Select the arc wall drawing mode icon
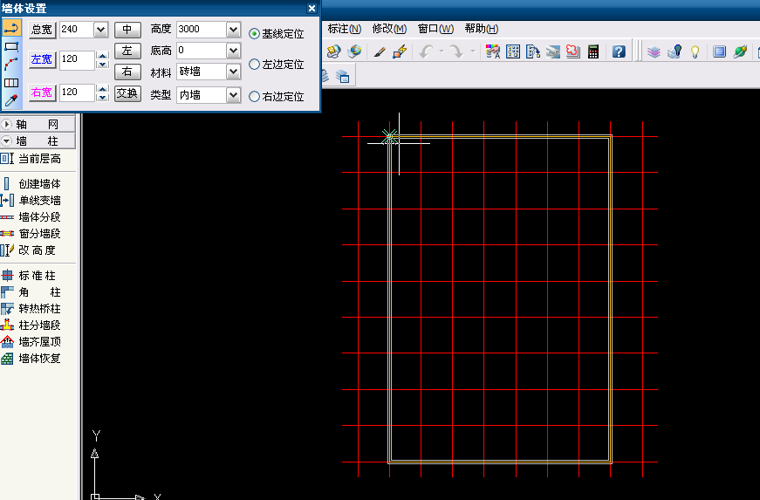Image resolution: width=760 pixels, height=500 pixels. tap(11, 65)
